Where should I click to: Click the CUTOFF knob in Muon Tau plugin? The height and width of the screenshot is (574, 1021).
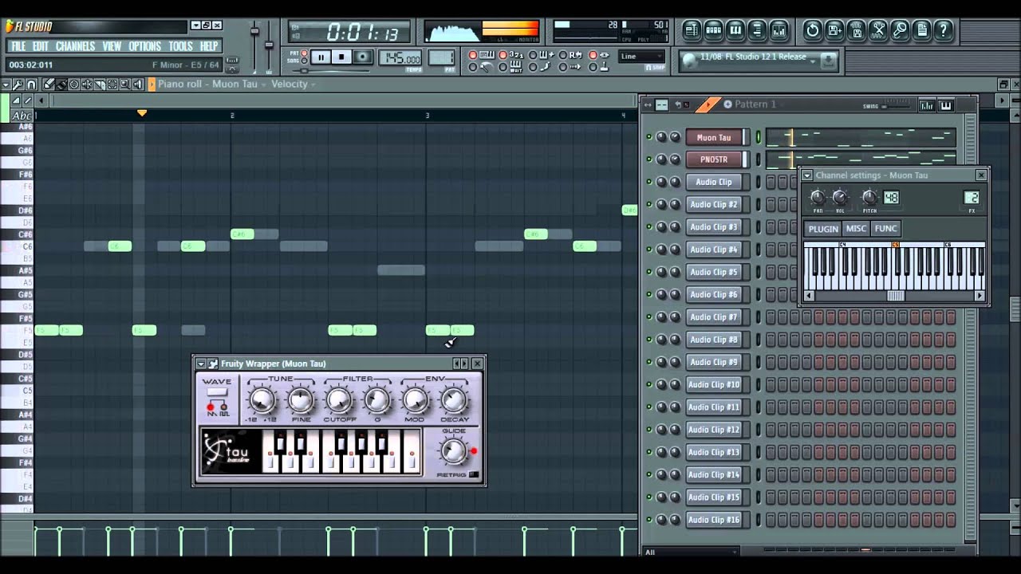coord(338,399)
